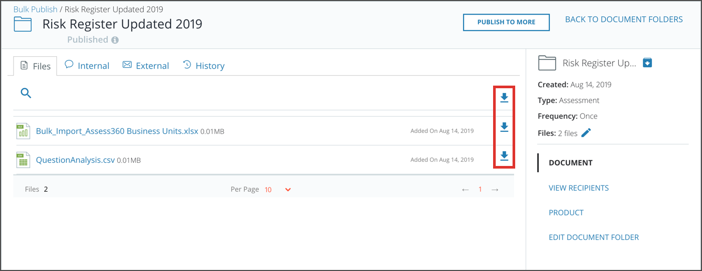
Task: Open View Recipients in side panel
Action: coord(578,188)
